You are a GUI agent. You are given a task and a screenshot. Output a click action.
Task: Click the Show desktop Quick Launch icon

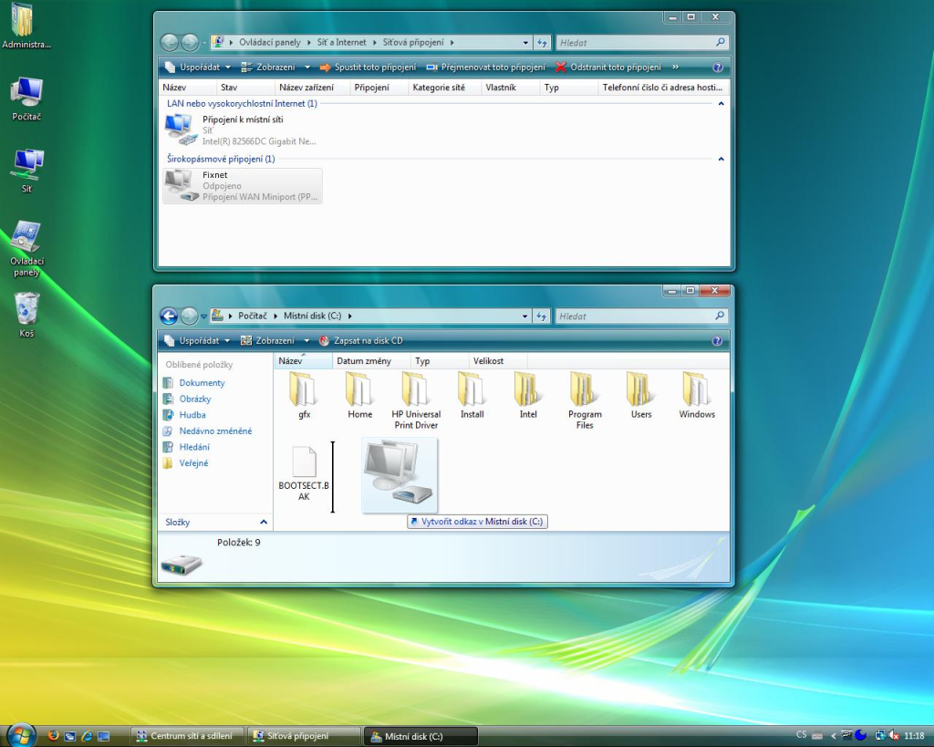[103, 736]
